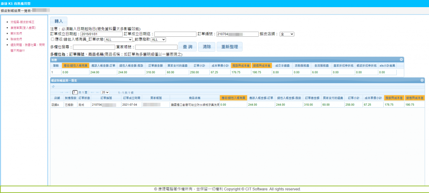
Task: Toggle the 應收/錢包入帳有異 checkbox
Action: (52, 39)
